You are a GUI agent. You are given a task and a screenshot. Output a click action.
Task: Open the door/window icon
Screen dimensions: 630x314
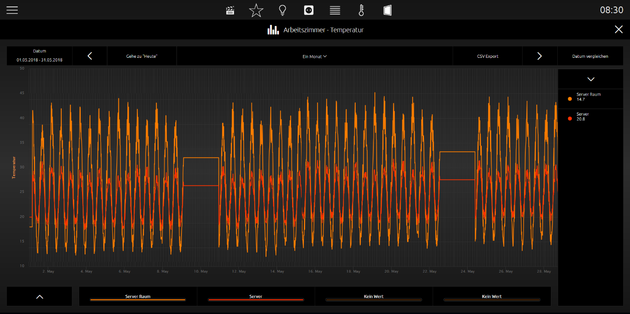(388, 10)
